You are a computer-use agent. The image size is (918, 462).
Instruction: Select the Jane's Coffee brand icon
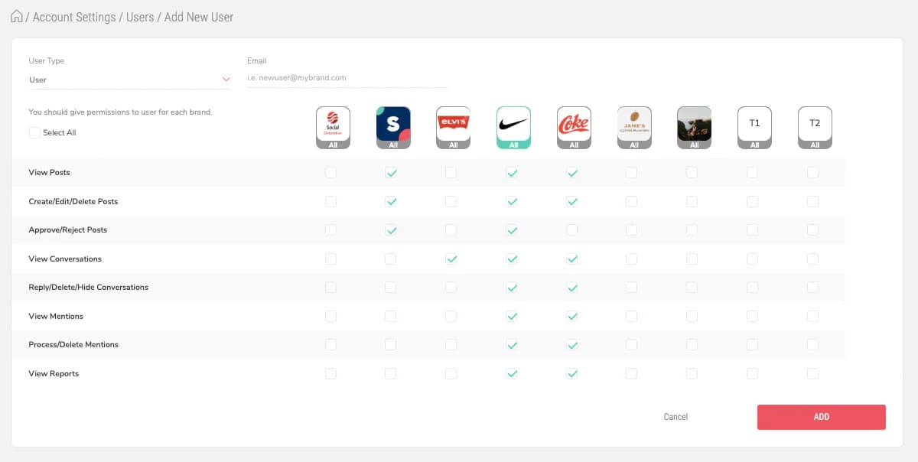coord(634,128)
